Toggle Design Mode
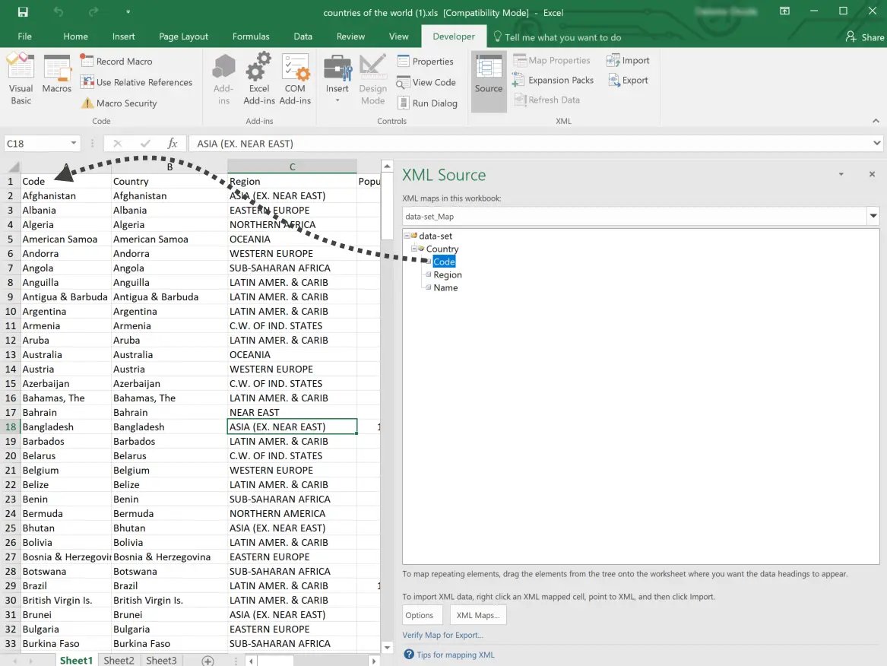This screenshot has width=887, height=666. pos(372,79)
